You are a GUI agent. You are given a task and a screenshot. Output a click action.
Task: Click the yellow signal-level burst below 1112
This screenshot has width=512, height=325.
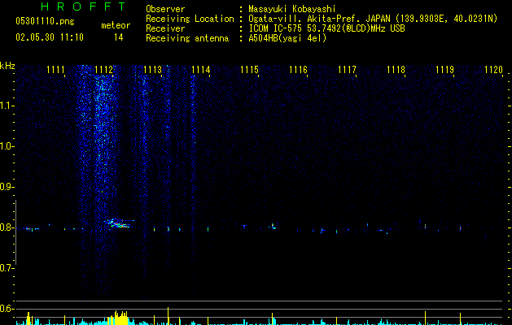coord(118,318)
